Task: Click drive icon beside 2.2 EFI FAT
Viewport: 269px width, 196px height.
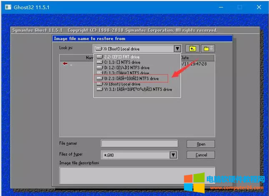Action: [99, 57]
